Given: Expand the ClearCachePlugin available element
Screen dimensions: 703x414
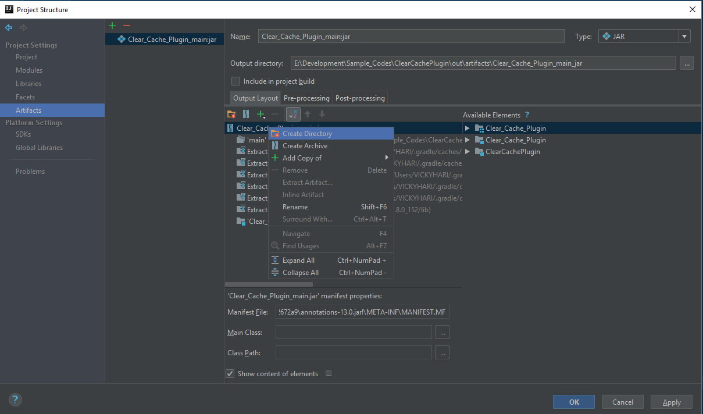Looking at the screenshot, I should click(x=467, y=151).
